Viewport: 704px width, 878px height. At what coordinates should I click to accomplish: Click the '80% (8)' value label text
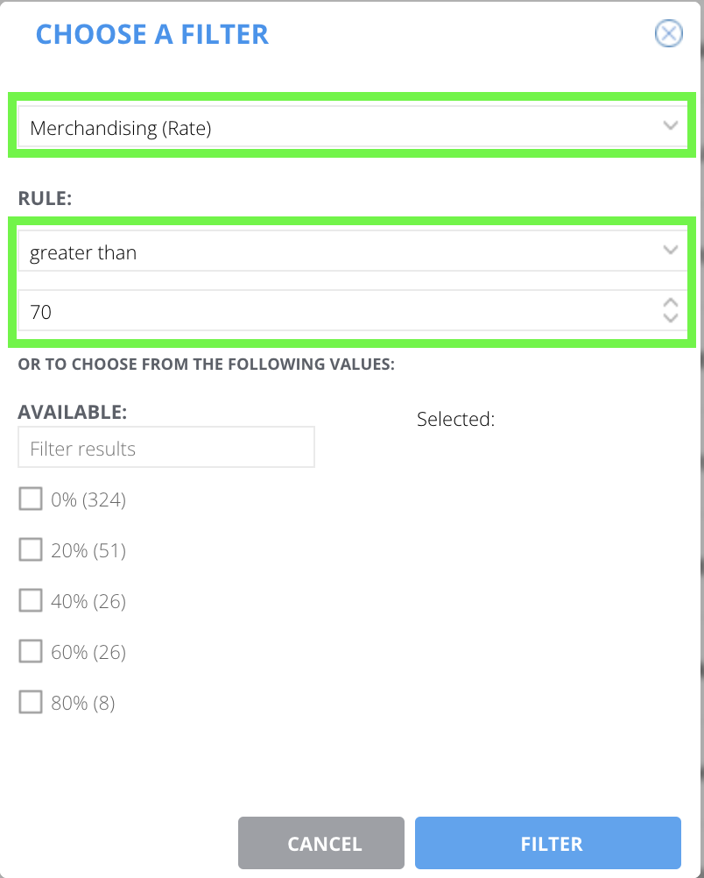(x=83, y=703)
